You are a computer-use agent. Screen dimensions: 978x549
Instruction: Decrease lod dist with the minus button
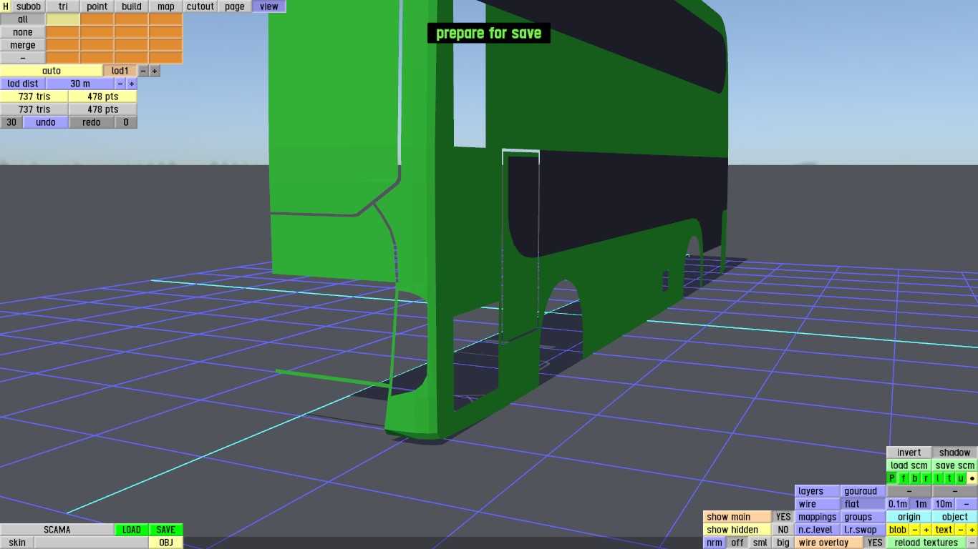(x=120, y=84)
